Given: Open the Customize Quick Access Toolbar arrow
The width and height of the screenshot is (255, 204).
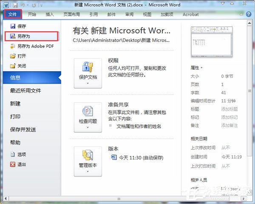Looking at the screenshot, I should point(41,6).
